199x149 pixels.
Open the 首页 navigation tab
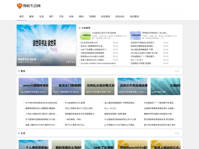[x=22, y=17]
